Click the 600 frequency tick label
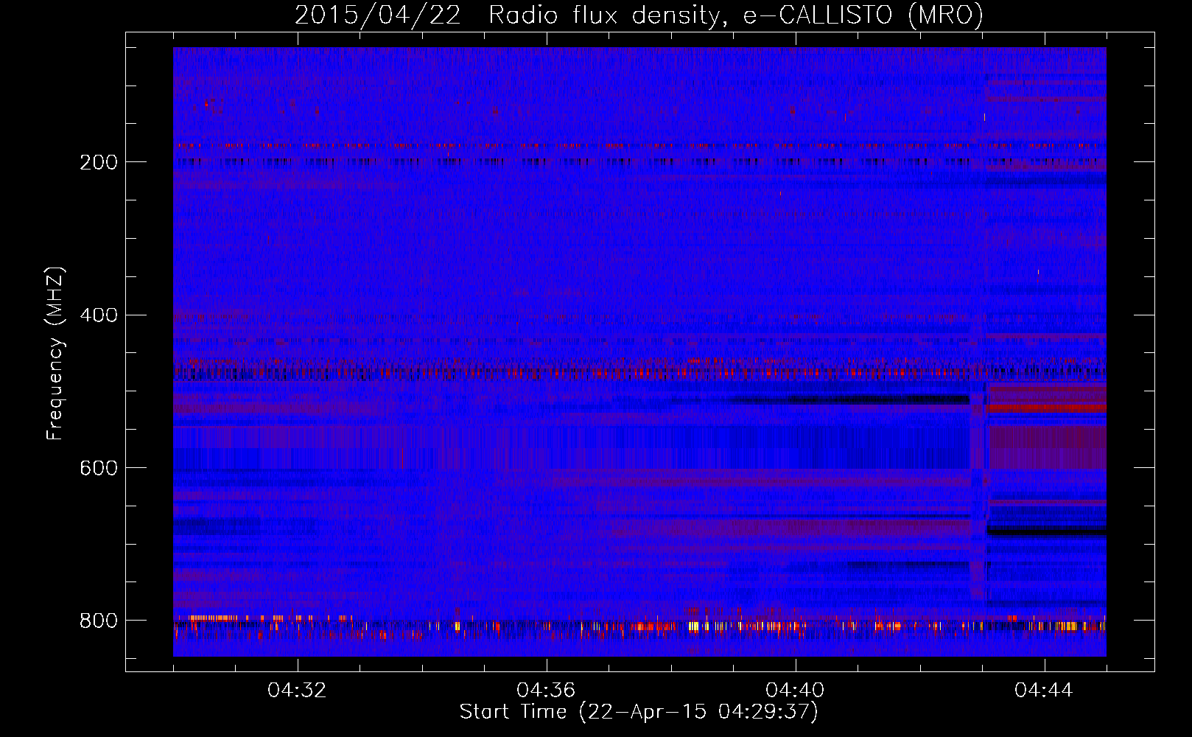The width and height of the screenshot is (1192, 737). tap(99, 468)
